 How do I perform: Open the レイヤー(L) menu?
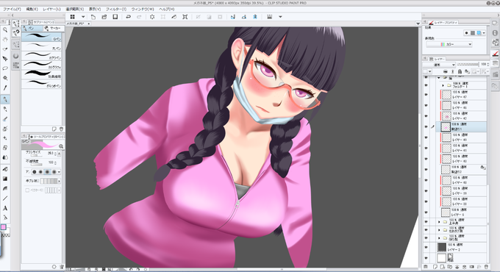pyautogui.click(x=51, y=10)
